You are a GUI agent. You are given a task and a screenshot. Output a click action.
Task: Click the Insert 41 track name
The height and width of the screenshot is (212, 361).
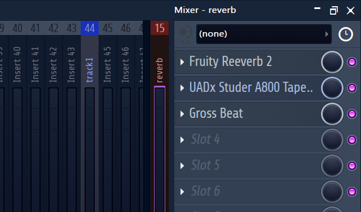coord(35,65)
